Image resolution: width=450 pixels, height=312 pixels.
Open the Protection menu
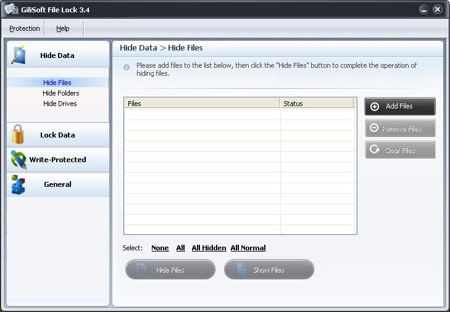point(25,28)
